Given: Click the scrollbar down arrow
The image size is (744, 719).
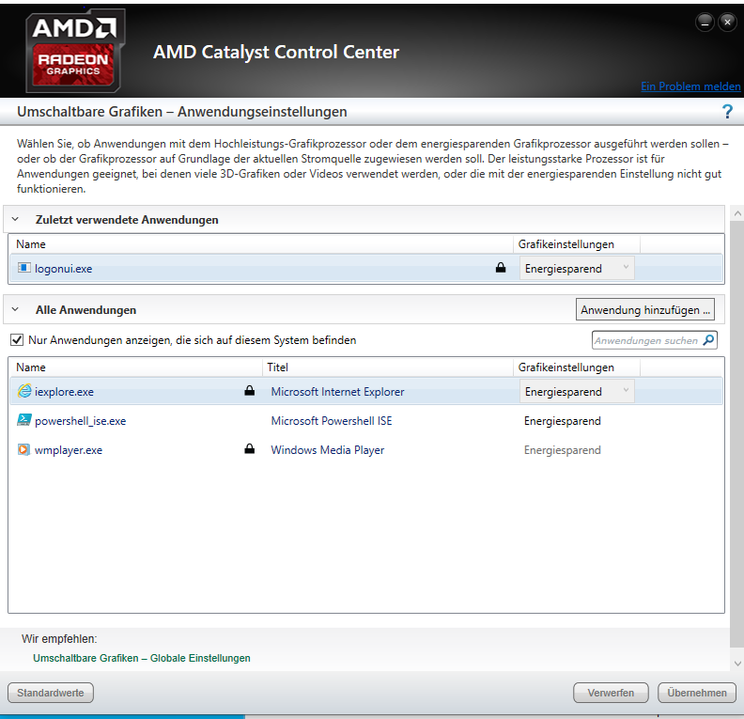Looking at the screenshot, I should [737, 663].
